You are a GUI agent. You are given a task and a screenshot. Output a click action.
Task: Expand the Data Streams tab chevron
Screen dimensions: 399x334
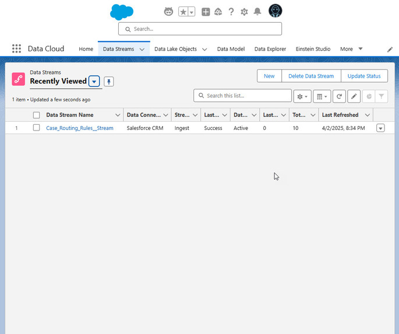point(142,49)
